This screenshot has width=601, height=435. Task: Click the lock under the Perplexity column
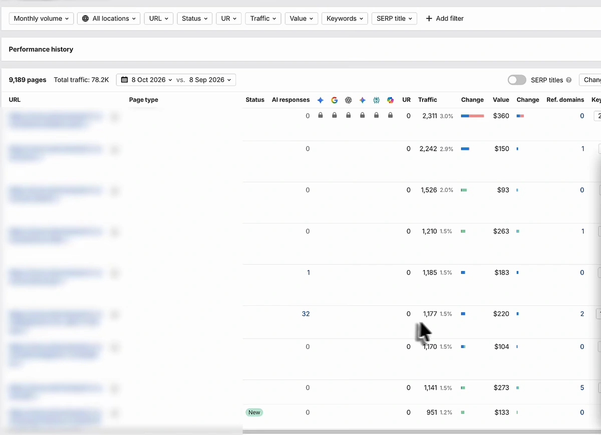pos(376,115)
